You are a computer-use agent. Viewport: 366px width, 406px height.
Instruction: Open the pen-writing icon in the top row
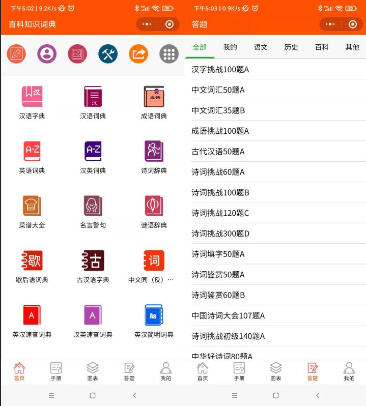[16, 54]
